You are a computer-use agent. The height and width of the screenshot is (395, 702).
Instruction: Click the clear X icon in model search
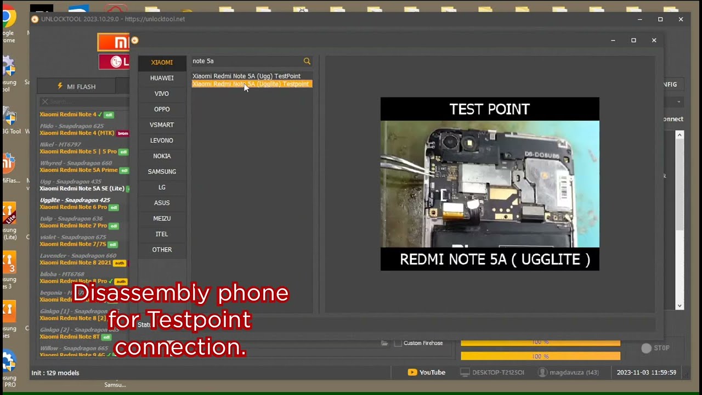click(x=45, y=101)
